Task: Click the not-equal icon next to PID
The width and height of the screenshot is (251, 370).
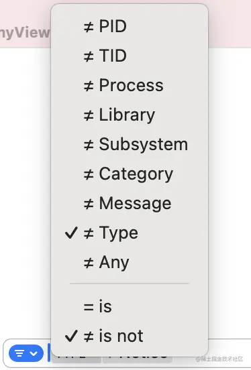Action: [x=89, y=27]
